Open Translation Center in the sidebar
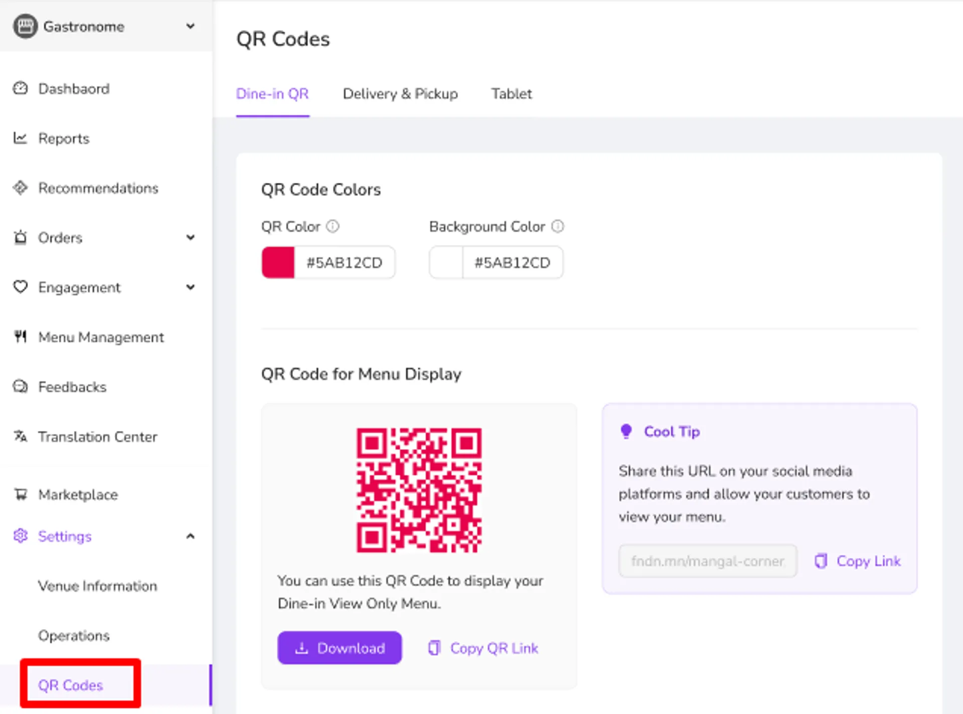This screenshot has width=963, height=714. point(98,436)
